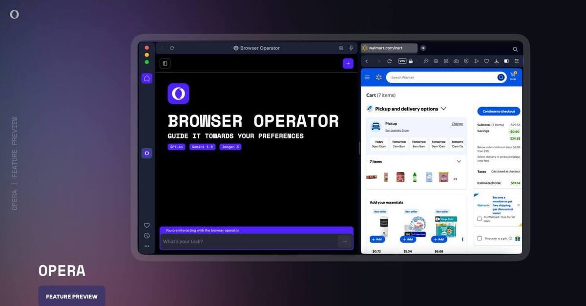
Task: Click the tab search magnifier icon
Action: (515, 49)
